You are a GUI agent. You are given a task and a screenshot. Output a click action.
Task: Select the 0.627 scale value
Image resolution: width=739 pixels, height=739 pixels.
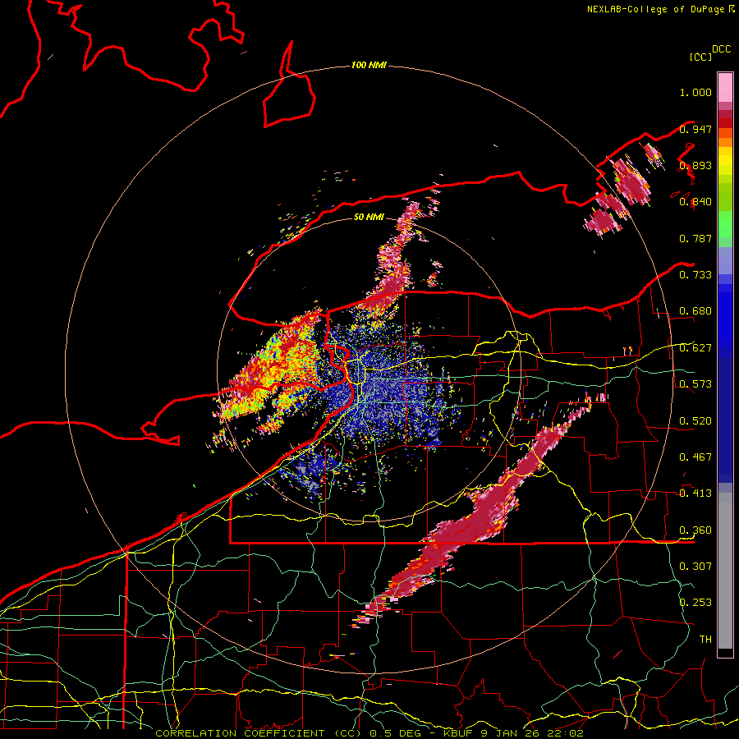click(695, 348)
